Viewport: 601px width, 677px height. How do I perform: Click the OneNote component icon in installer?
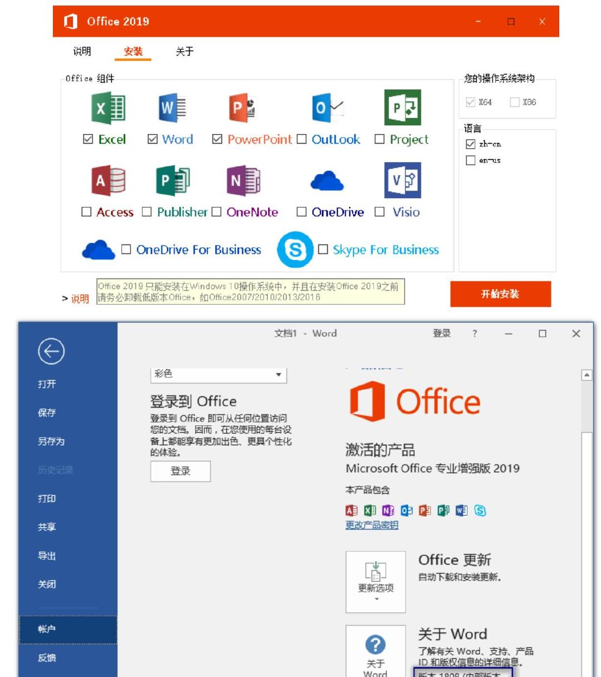pos(244,180)
